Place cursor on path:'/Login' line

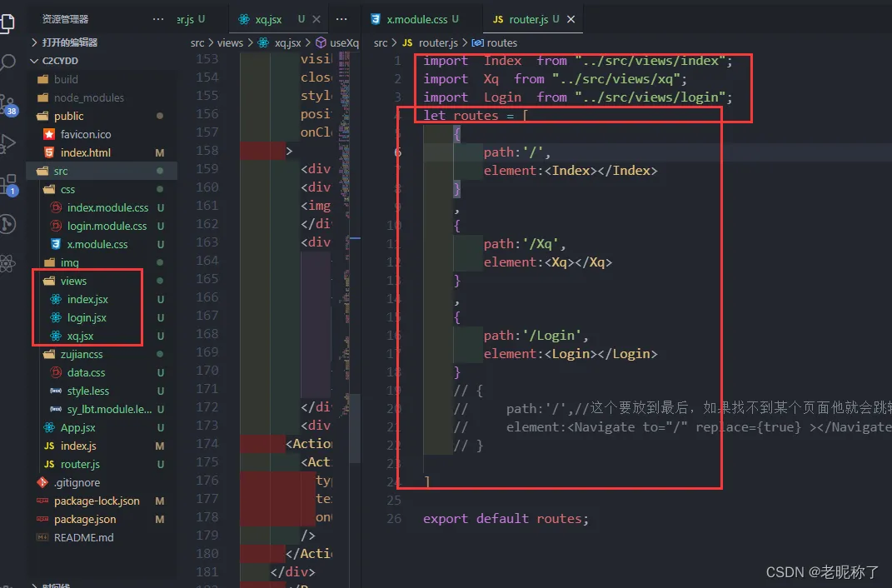click(x=536, y=336)
